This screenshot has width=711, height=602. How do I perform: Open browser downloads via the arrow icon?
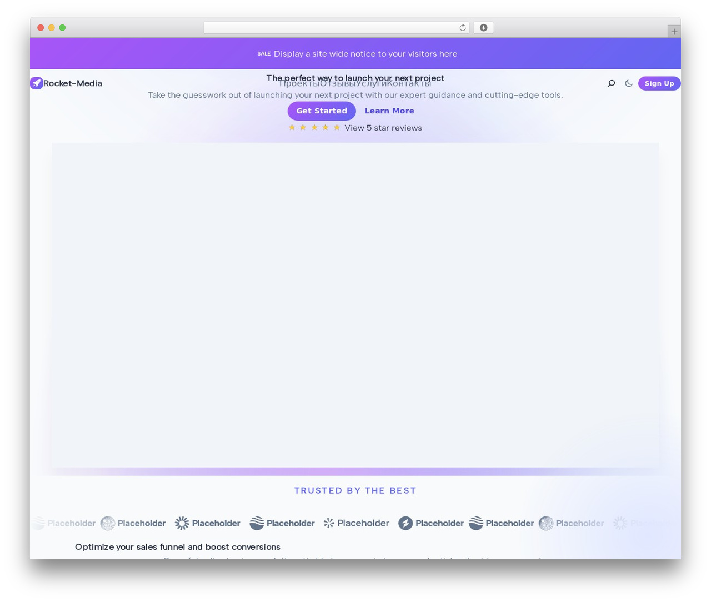click(x=483, y=28)
